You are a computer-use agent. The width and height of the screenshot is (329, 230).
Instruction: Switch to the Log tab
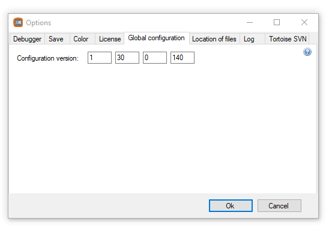click(x=252, y=39)
